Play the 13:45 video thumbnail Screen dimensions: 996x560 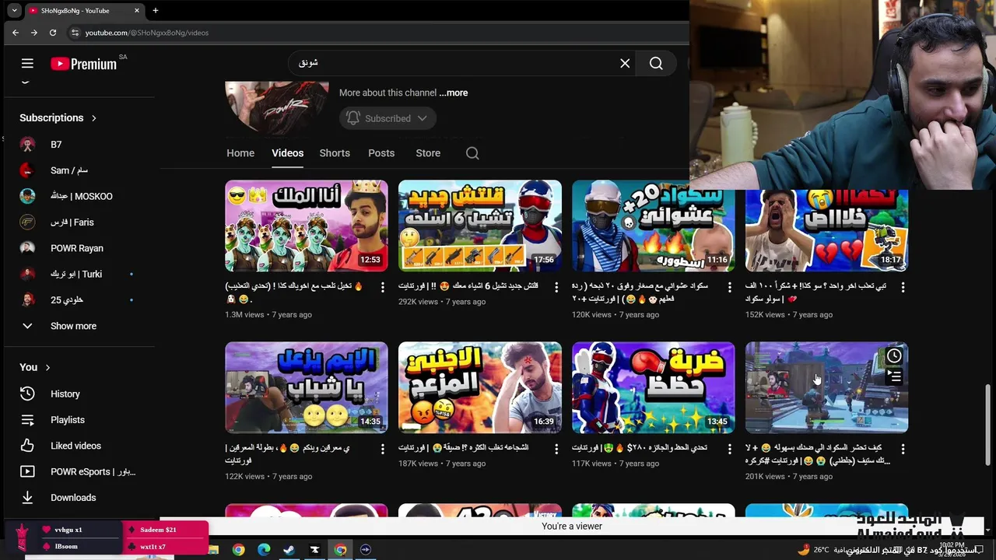[653, 387]
